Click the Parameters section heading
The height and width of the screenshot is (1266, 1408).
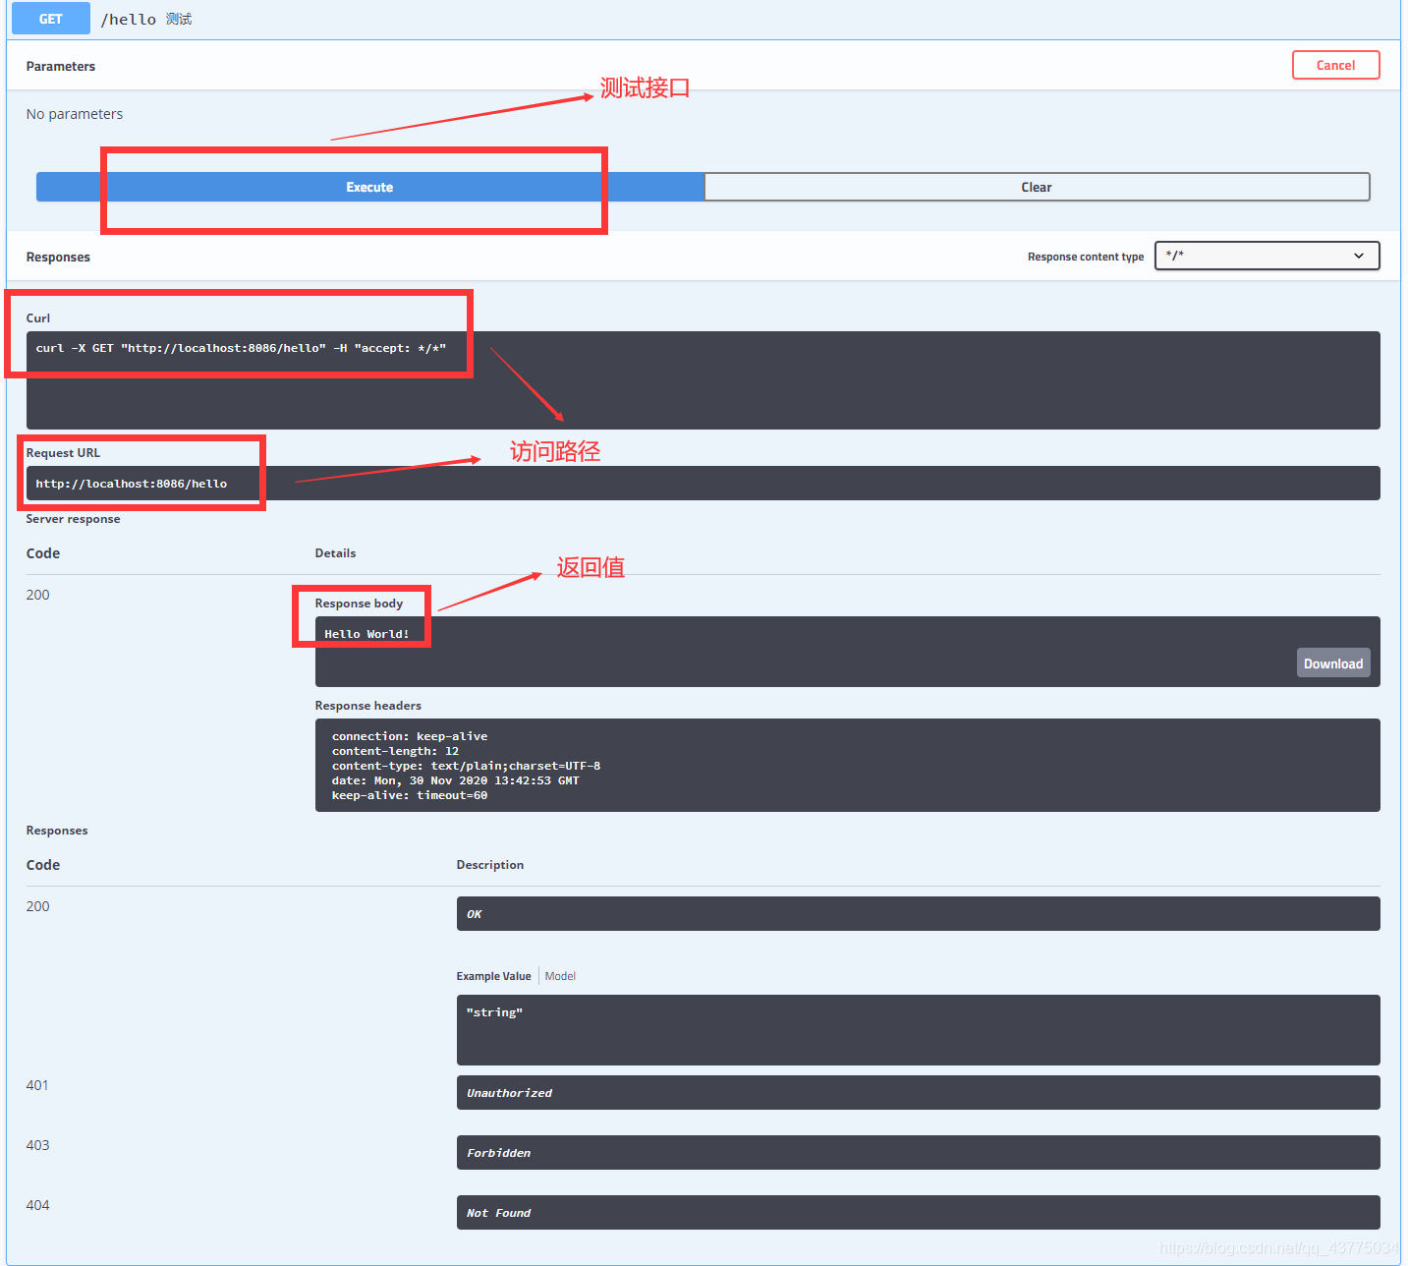pyautogui.click(x=61, y=66)
